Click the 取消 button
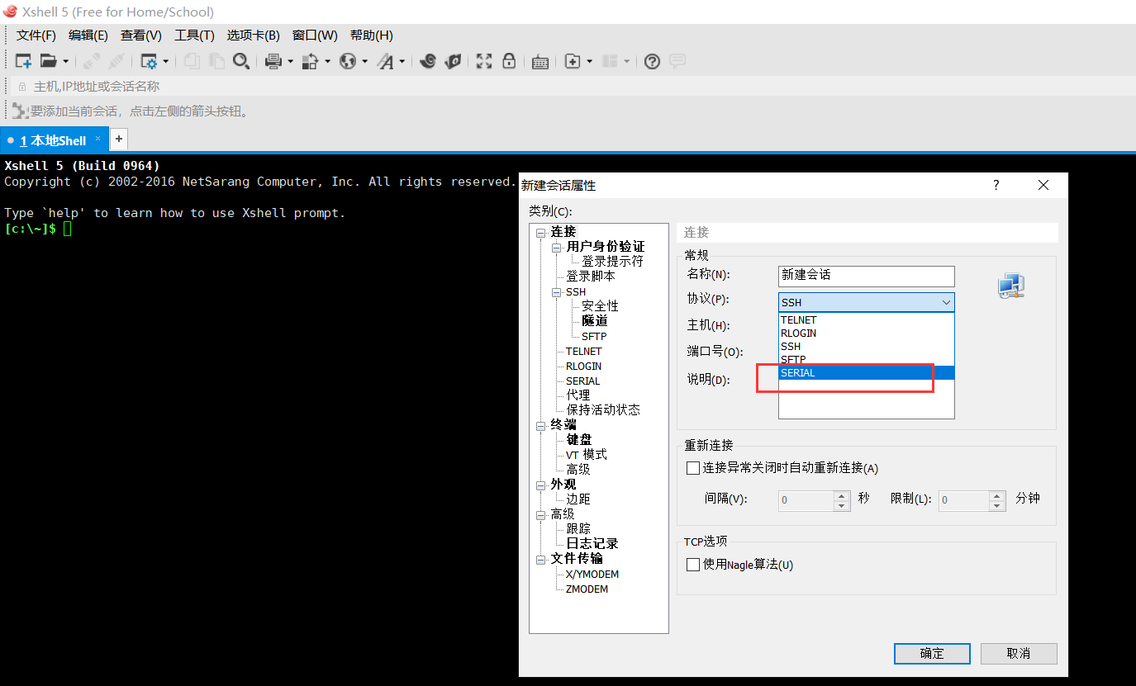The width and height of the screenshot is (1136, 686). coord(1019,653)
